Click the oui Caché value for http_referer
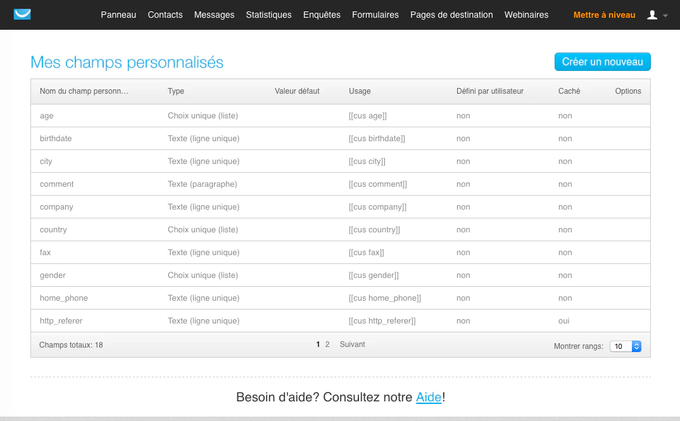 click(x=564, y=321)
